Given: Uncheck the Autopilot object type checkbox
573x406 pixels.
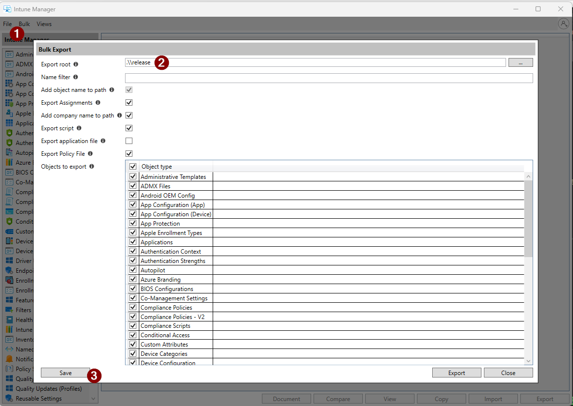Looking at the screenshot, I should [x=133, y=270].
